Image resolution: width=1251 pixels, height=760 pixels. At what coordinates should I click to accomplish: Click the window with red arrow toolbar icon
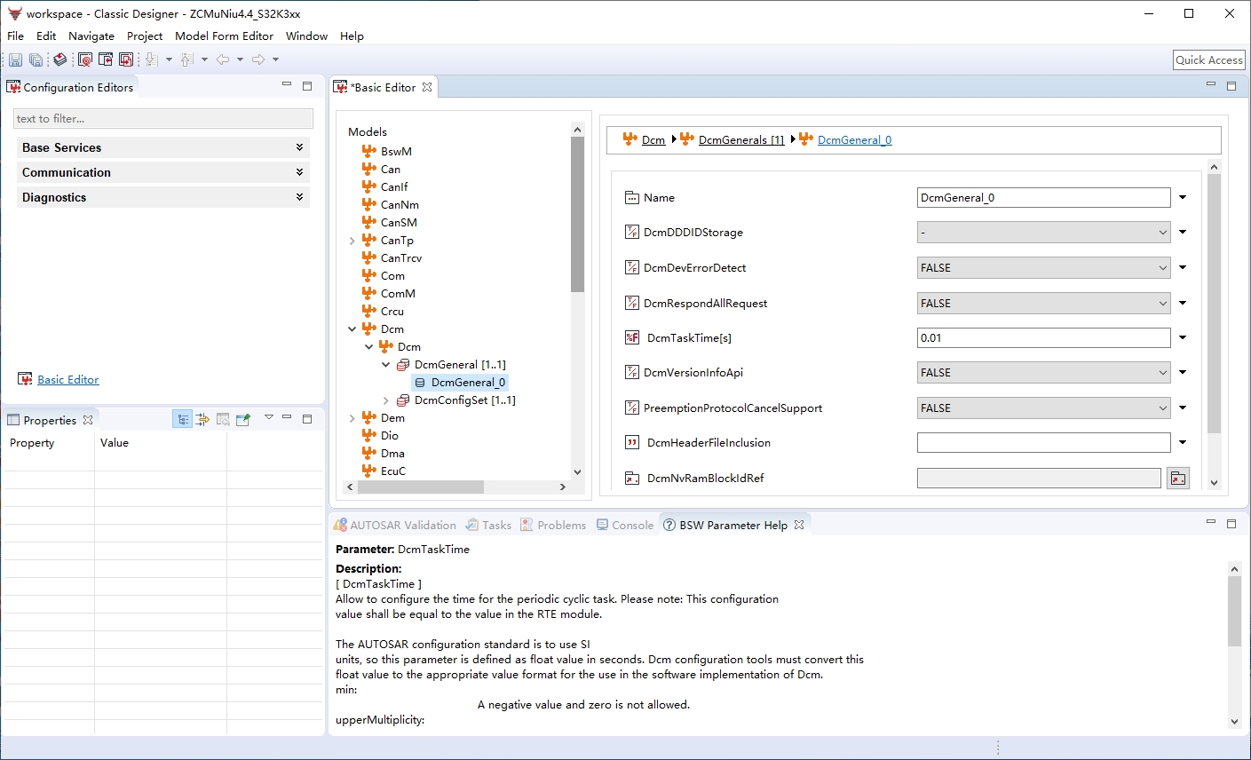(106, 59)
